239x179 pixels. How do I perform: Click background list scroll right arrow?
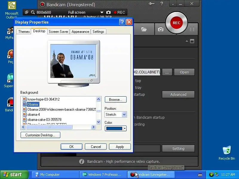click(93, 127)
